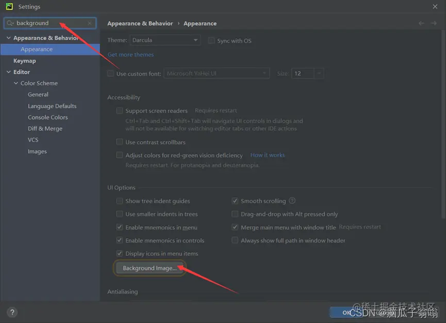Open the custom font dropdown Microsoft YaHei UI

[217, 73]
